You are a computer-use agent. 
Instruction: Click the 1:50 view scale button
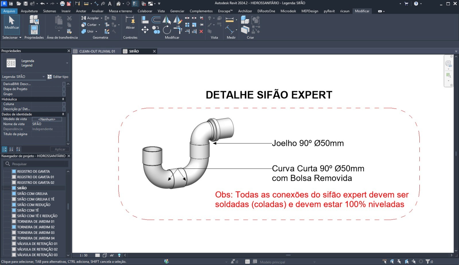[83, 255]
